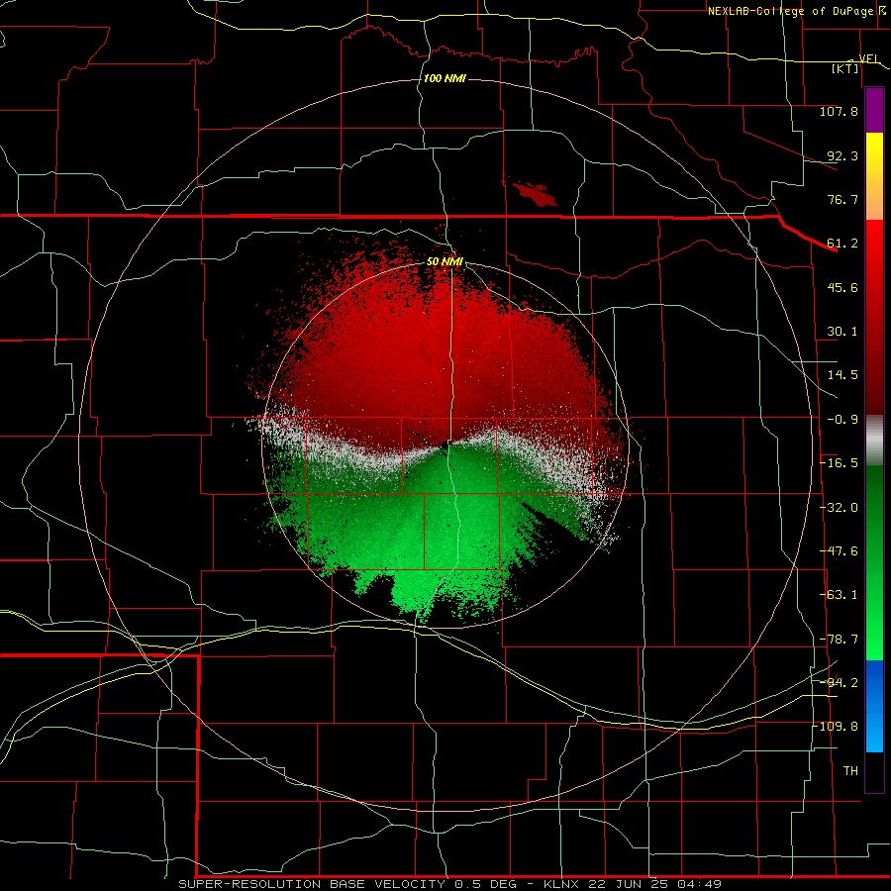Click the VEL label above the color scale
This screenshot has width=891, height=891.
point(869,58)
